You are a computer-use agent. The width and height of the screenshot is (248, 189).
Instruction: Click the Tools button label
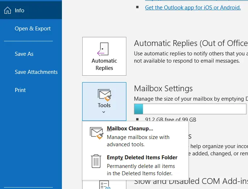click(104, 105)
